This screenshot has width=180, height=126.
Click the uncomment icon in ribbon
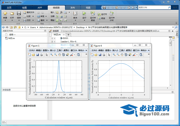[x=61, y=16]
